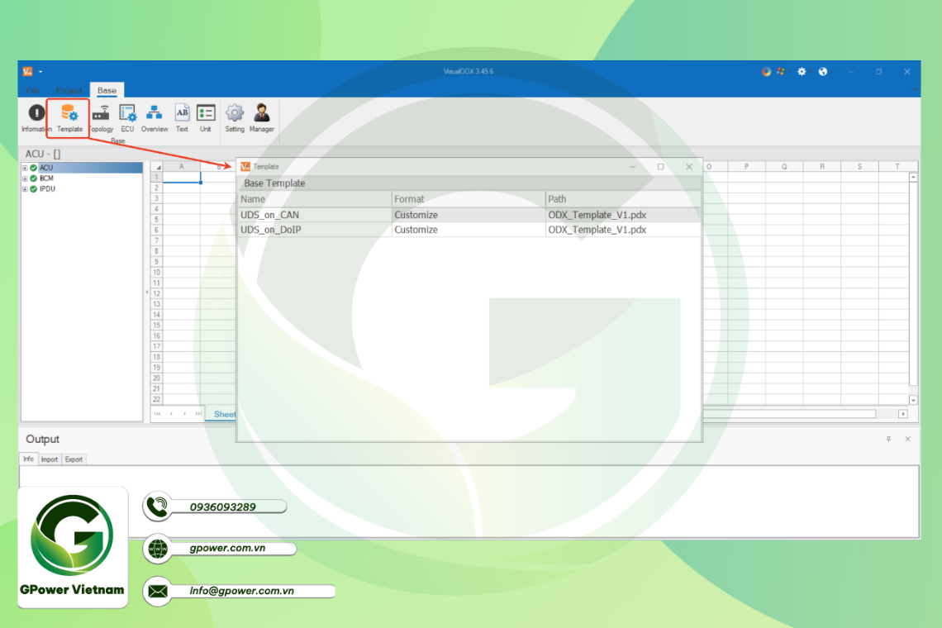The image size is (942, 628).
Task: Switch to the Export output tab
Action: pos(74,459)
